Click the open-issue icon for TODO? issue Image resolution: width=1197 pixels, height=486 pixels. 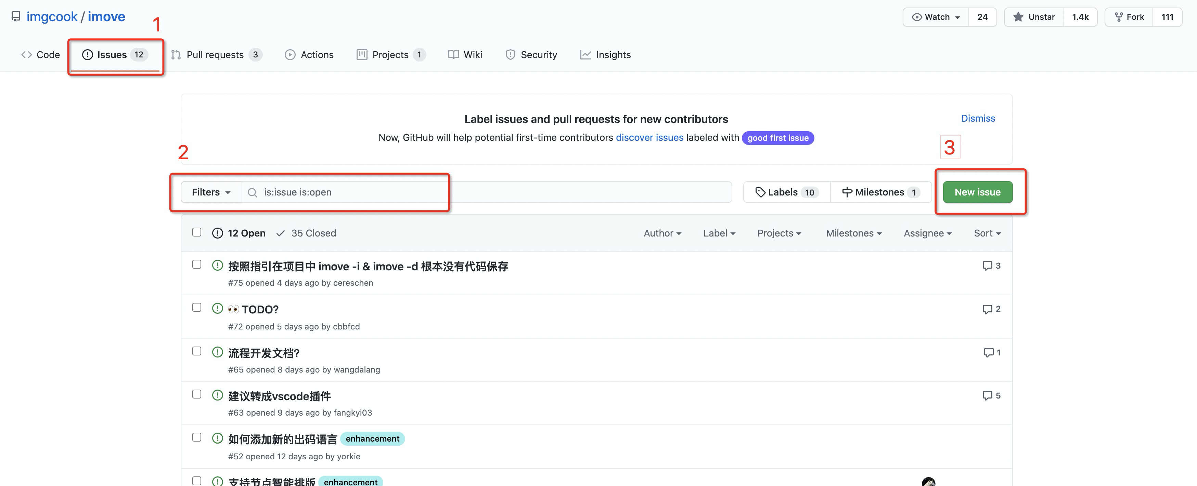pos(217,309)
